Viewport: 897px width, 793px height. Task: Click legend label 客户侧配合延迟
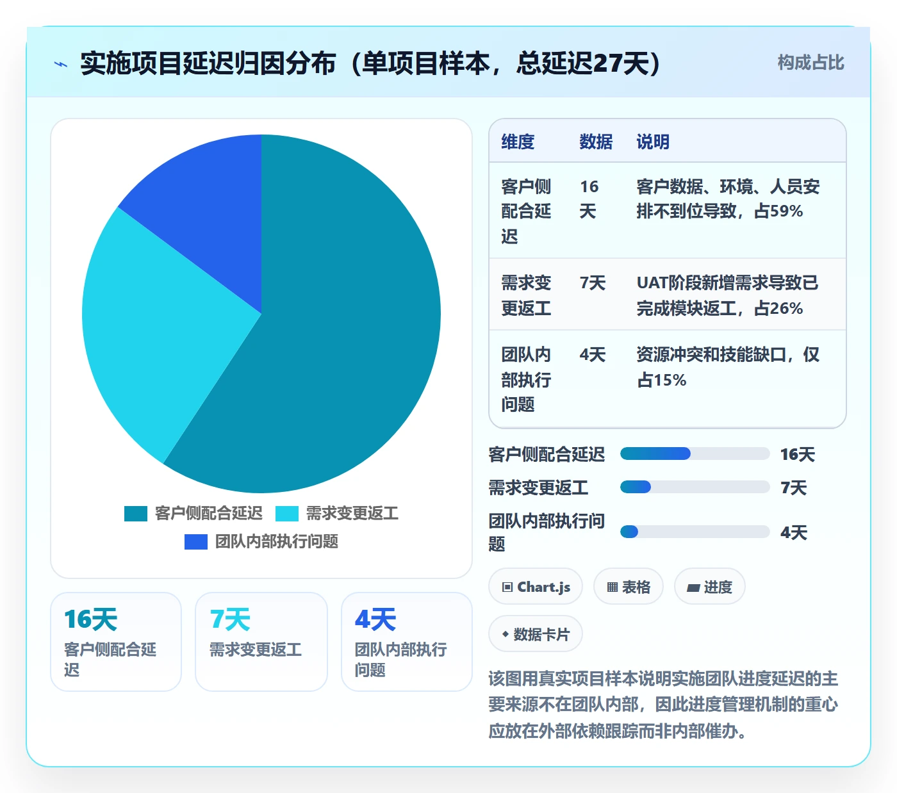click(x=209, y=514)
